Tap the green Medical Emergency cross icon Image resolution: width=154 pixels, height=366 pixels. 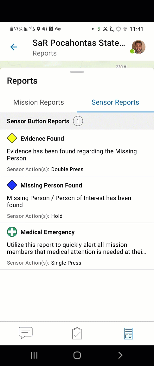12,232
